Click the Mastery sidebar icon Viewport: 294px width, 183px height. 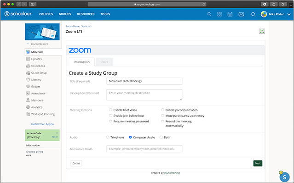28,80
